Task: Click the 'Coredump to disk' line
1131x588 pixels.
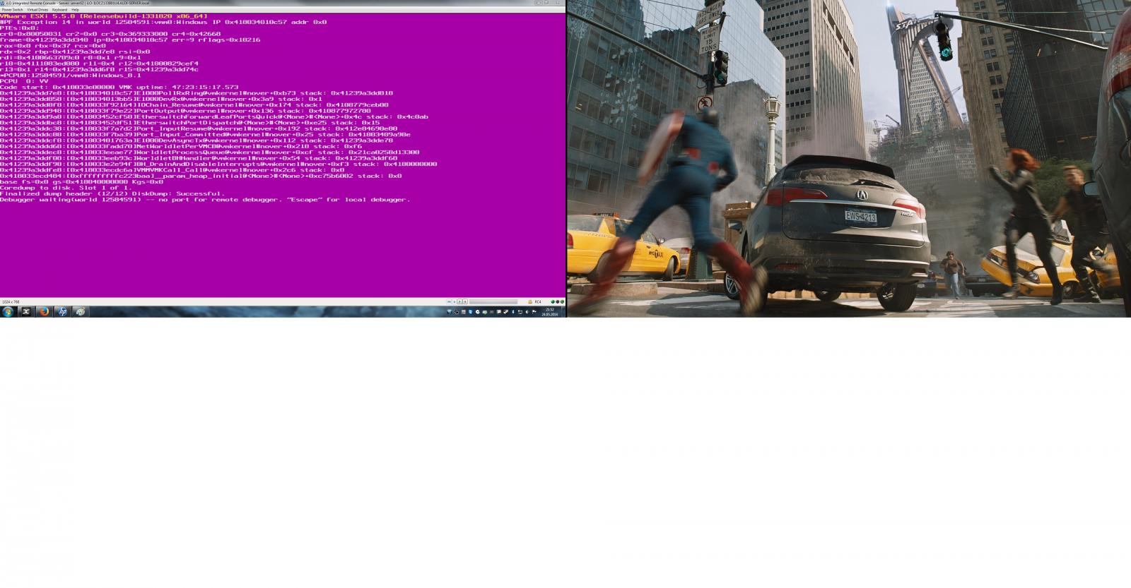Action: click(x=66, y=188)
